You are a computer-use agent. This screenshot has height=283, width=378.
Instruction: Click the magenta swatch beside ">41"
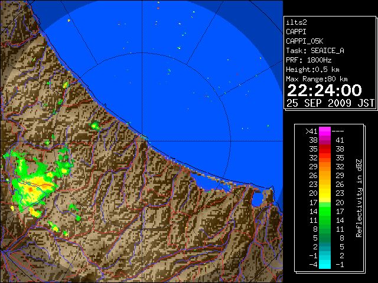325,131
